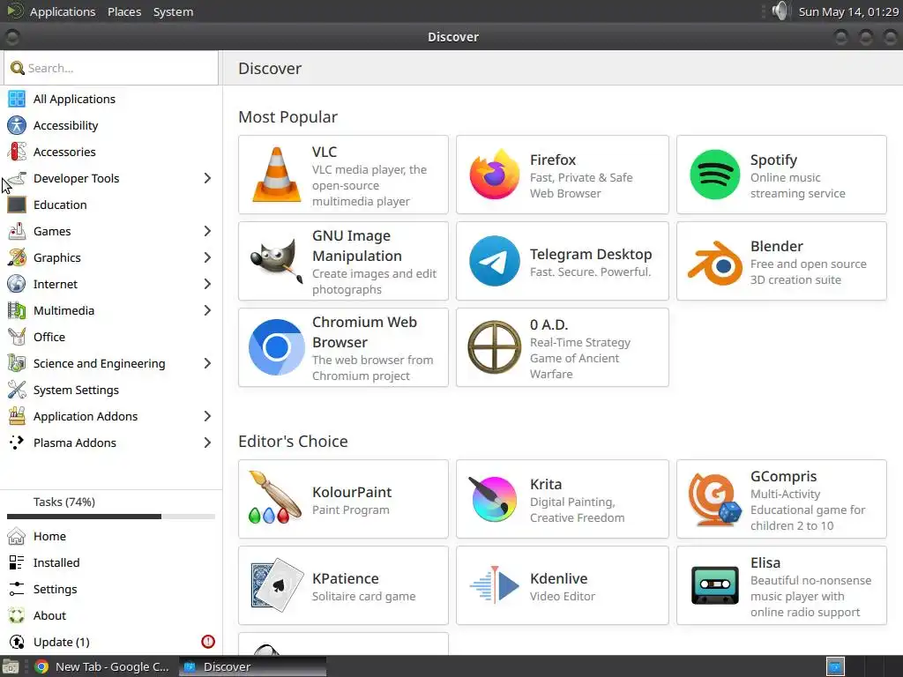The width and height of the screenshot is (903, 677).
Task: Select Developer Tools category label
Action: [x=76, y=178]
